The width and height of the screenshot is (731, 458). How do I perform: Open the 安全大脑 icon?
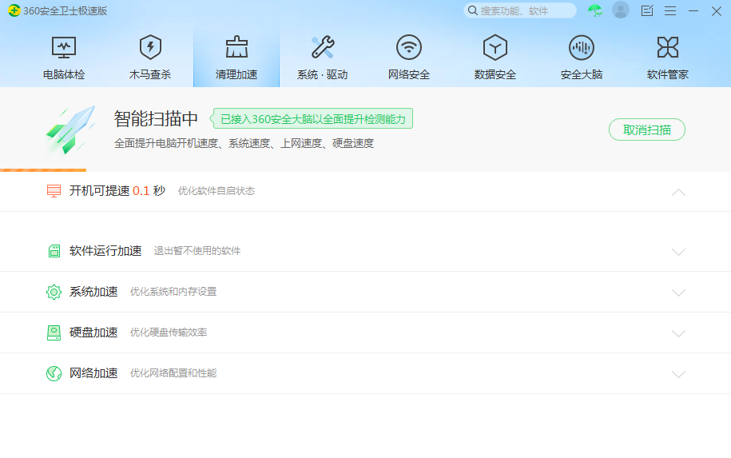(x=582, y=47)
